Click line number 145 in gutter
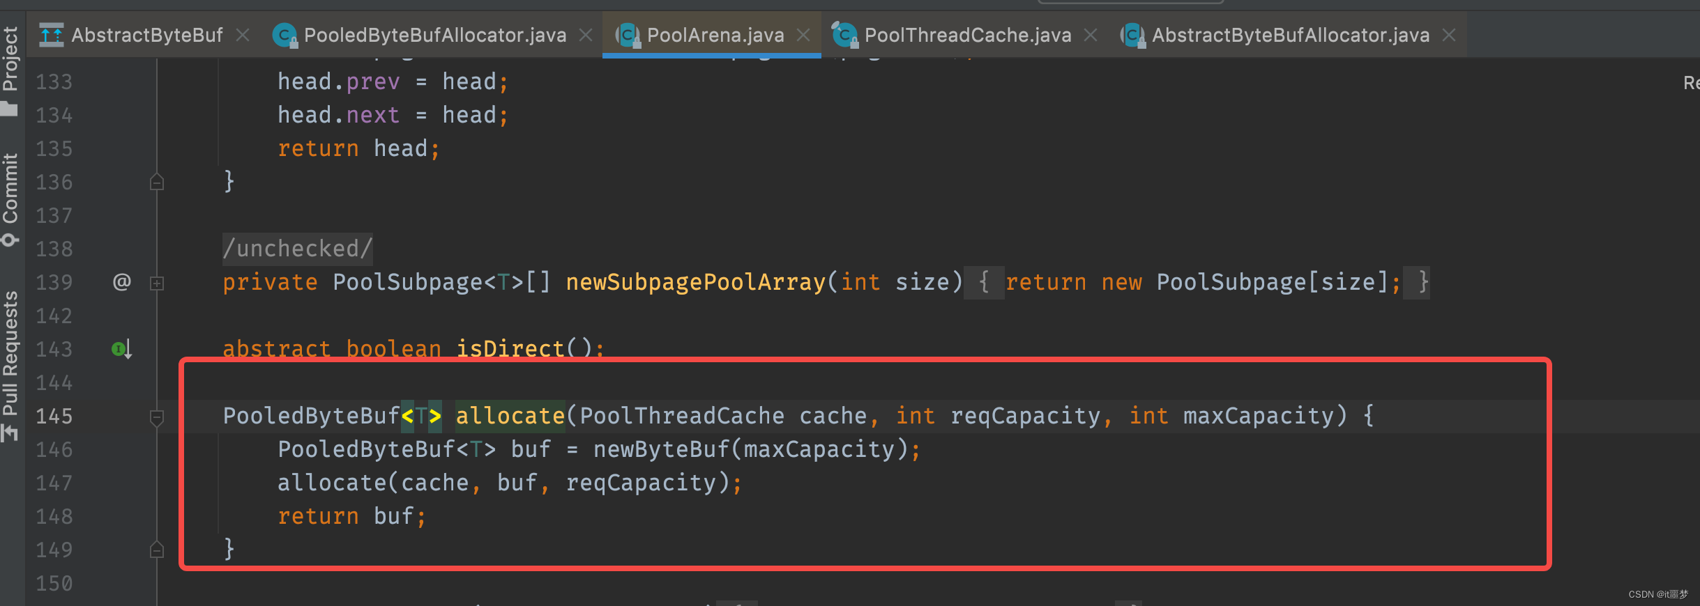Viewport: 1700px width, 606px height. [54, 417]
